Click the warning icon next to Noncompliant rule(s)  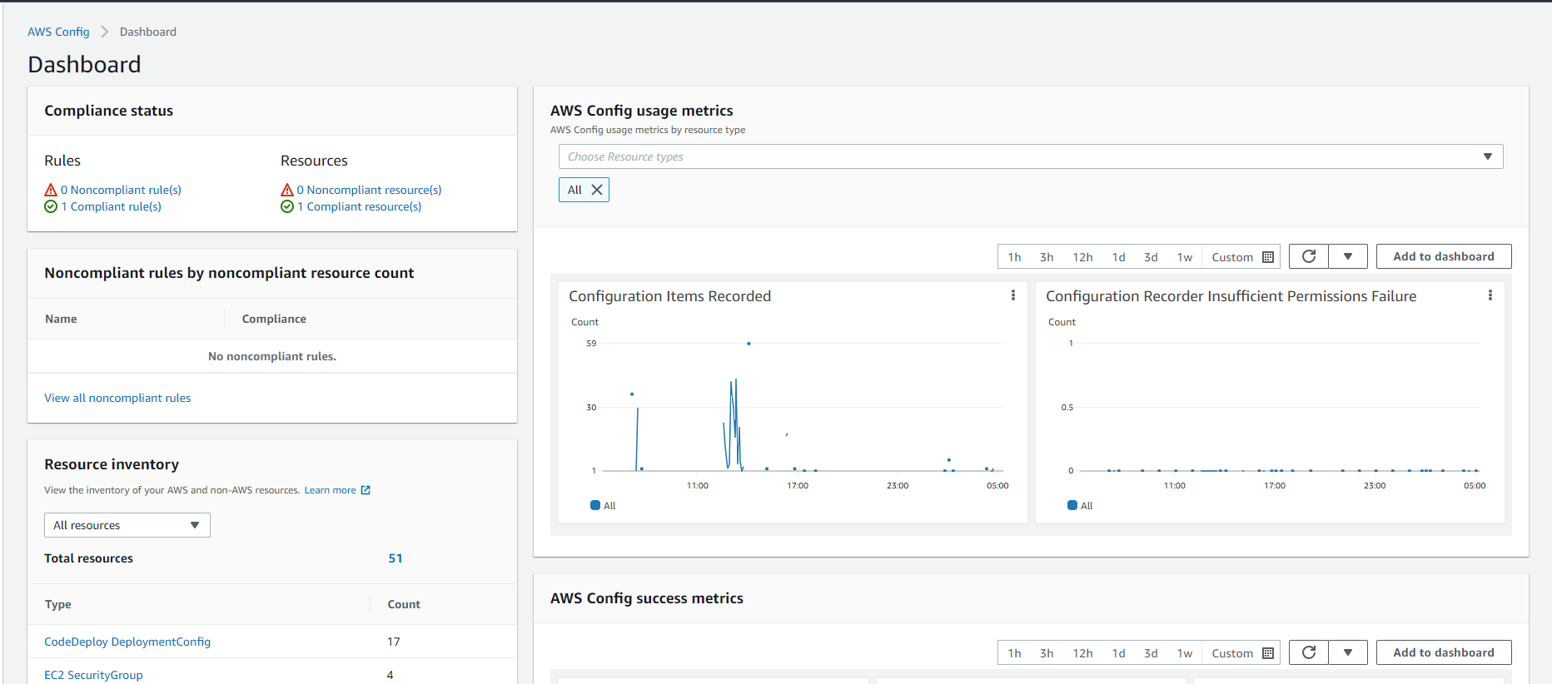(51, 190)
